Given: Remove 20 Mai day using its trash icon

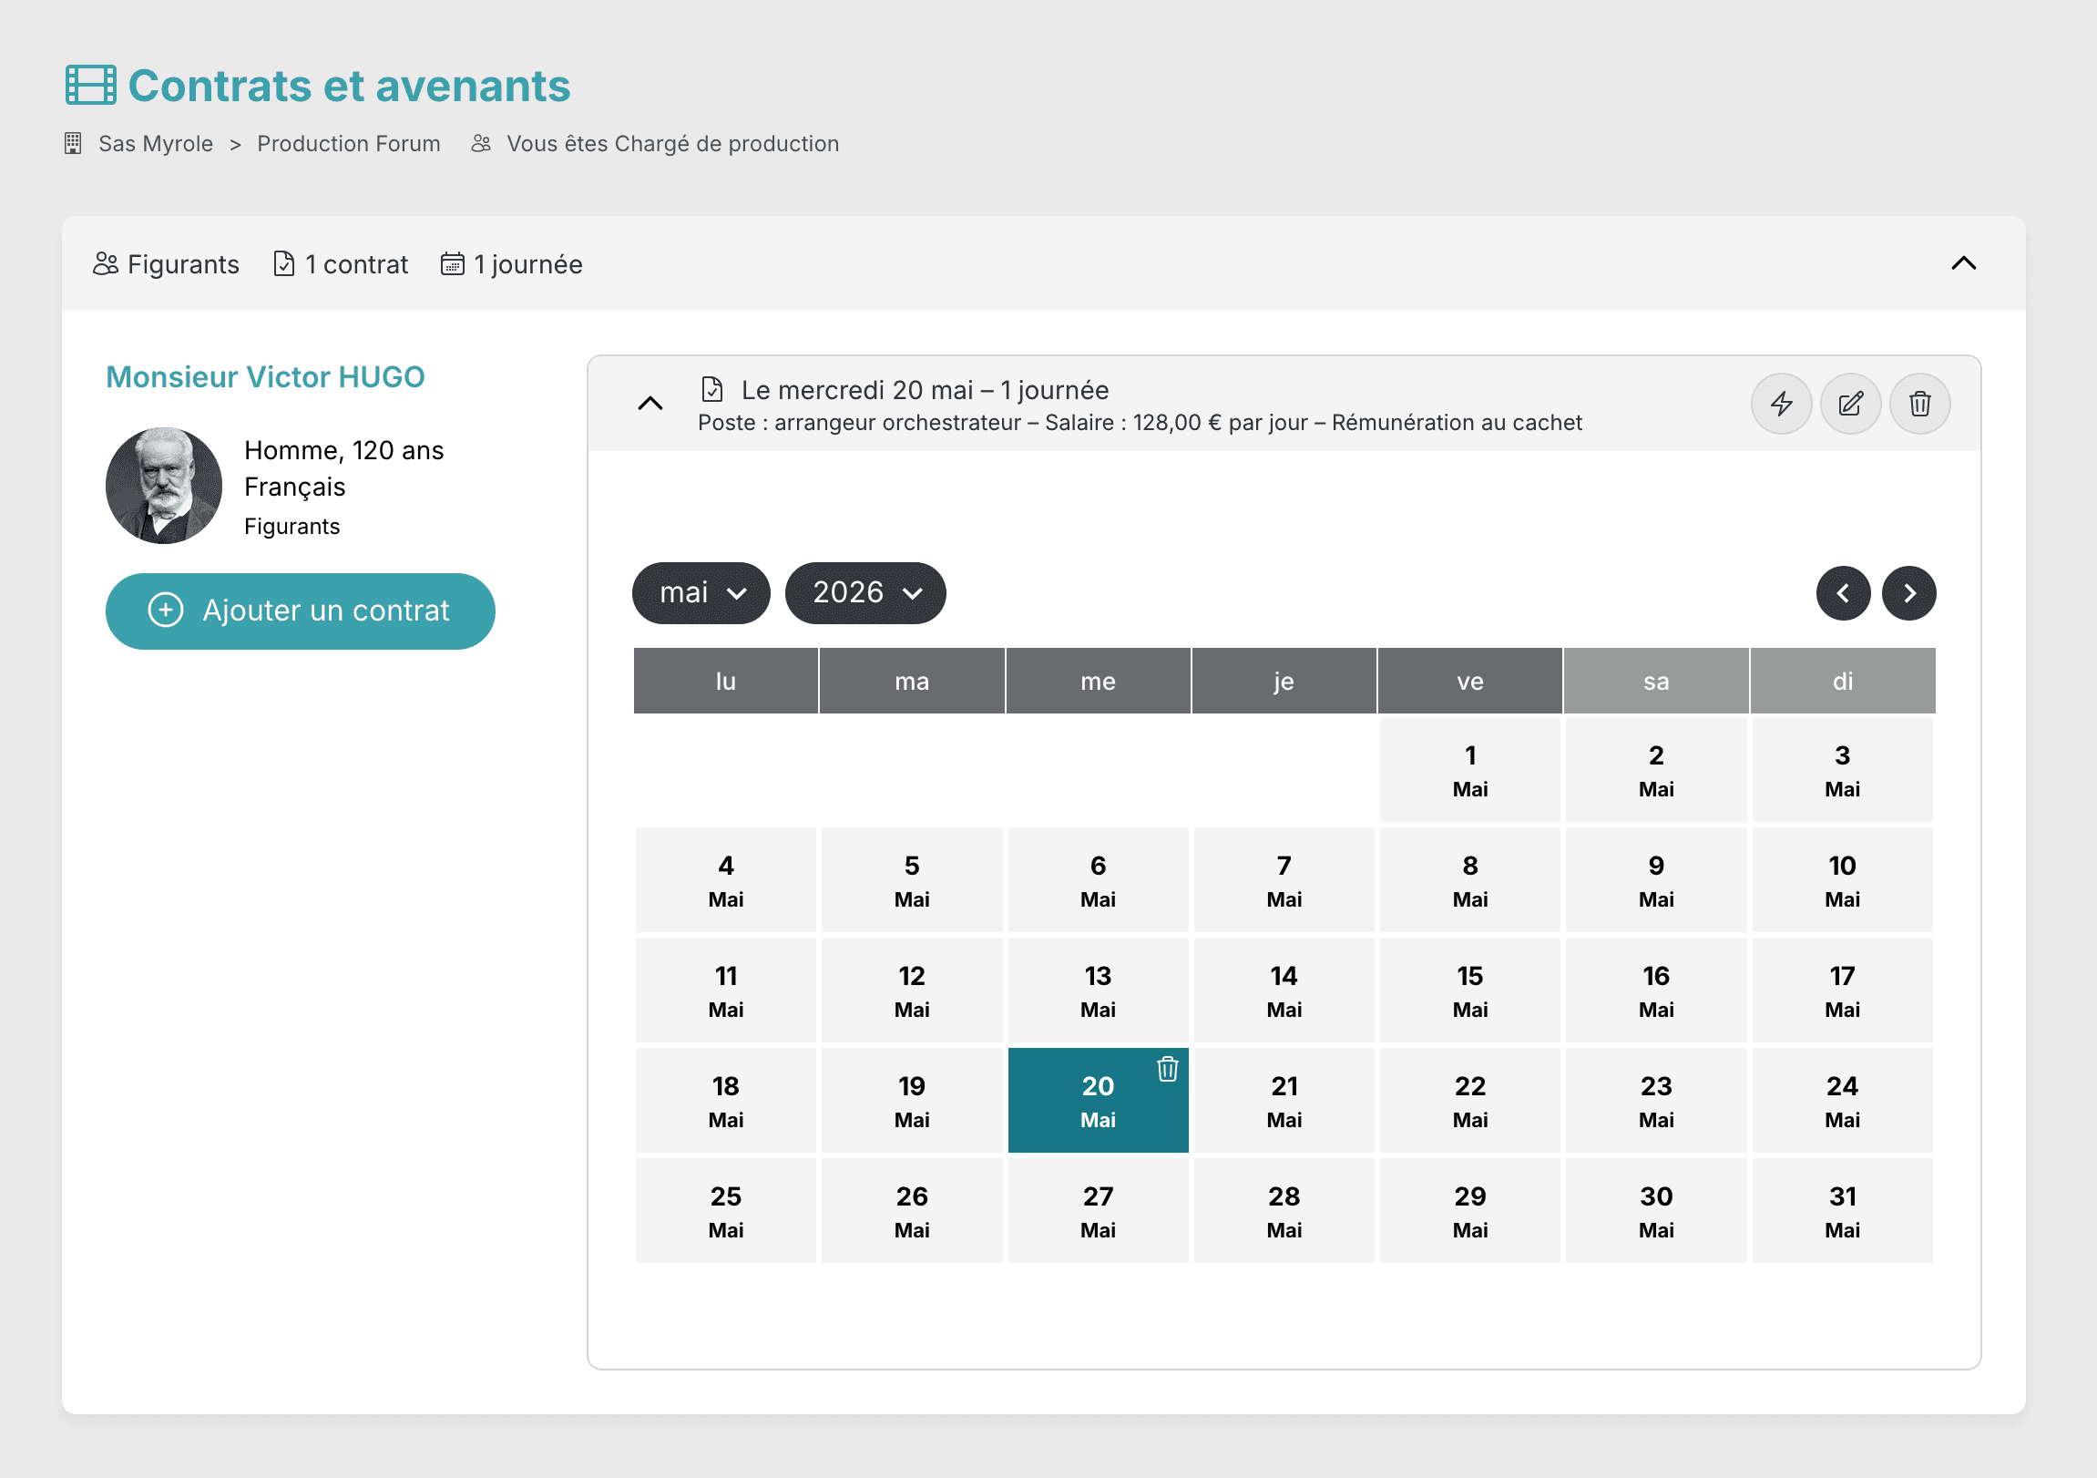Looking at the screenshot, I should pyautogui.click(x=1167, y=1069).
